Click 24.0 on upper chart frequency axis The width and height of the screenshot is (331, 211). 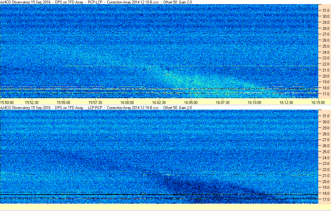pyautogui.click(x=326, y=52)
